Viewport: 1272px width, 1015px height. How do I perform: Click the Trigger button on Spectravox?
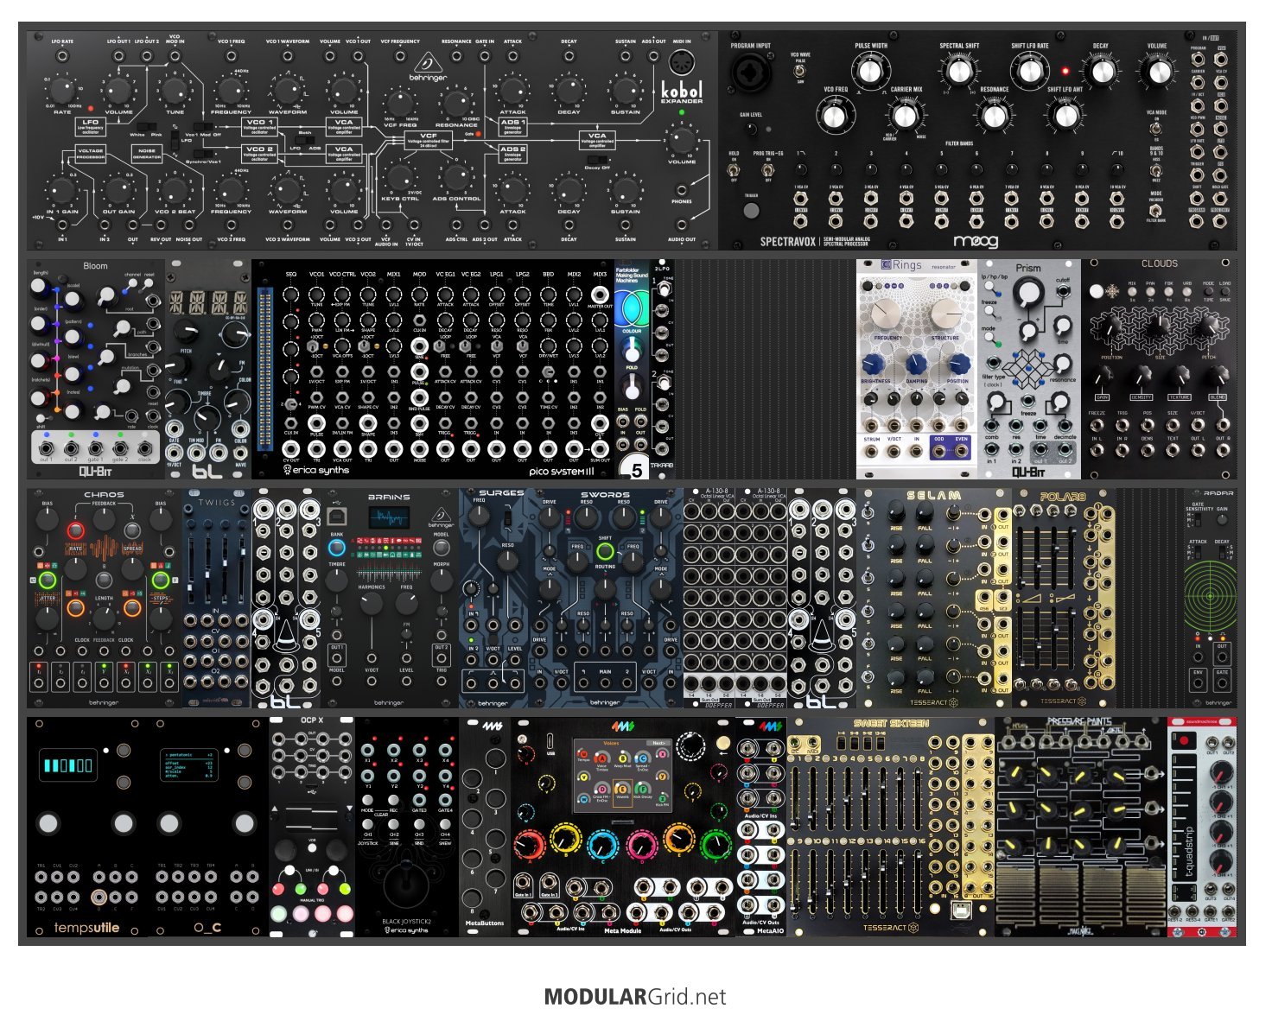[x=751, y=210]
